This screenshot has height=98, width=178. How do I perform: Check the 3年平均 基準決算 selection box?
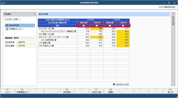coord(110,26)
